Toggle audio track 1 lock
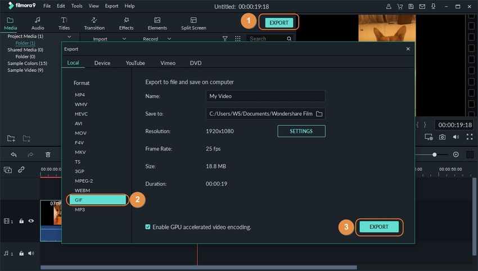 point(21,254)
